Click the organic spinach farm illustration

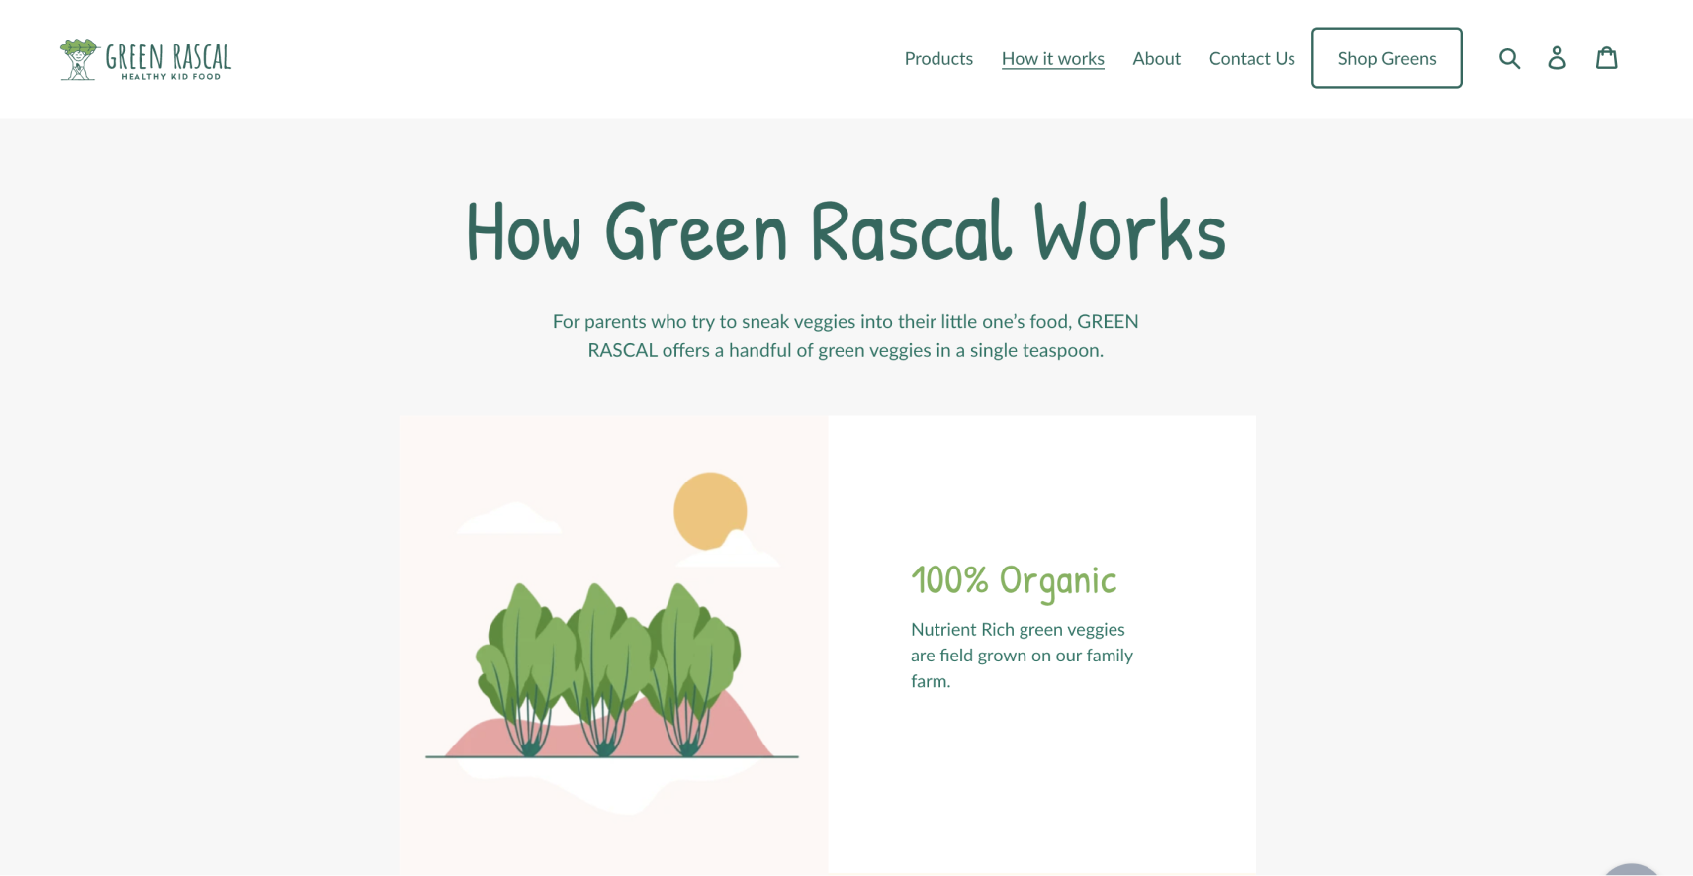(613, 645)
